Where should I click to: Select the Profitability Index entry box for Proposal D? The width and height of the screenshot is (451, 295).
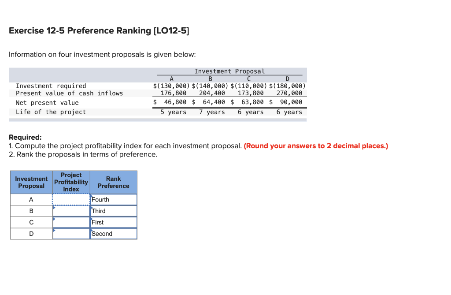71,234
